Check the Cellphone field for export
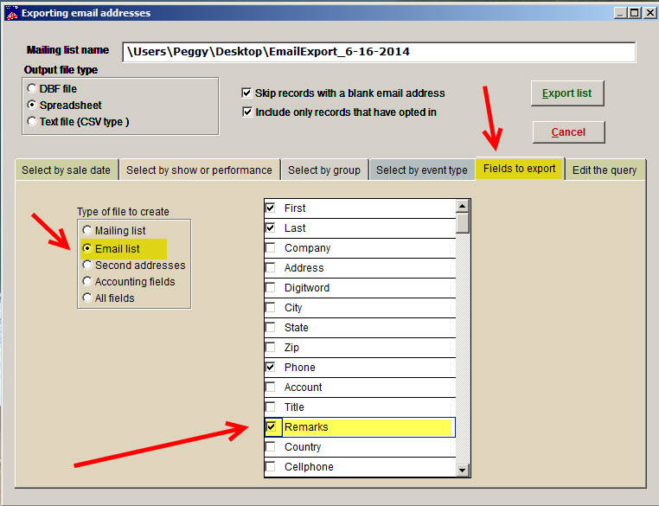659x506 pixels. pos(272,467)
